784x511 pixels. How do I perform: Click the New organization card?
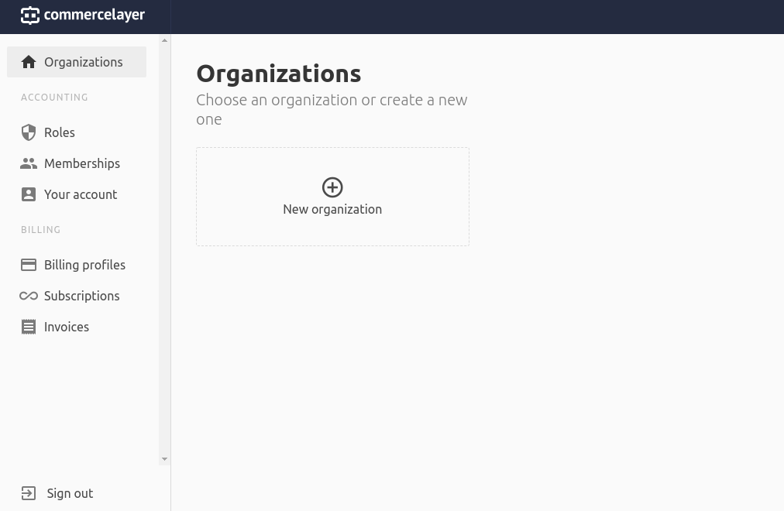tap(332, 197)
